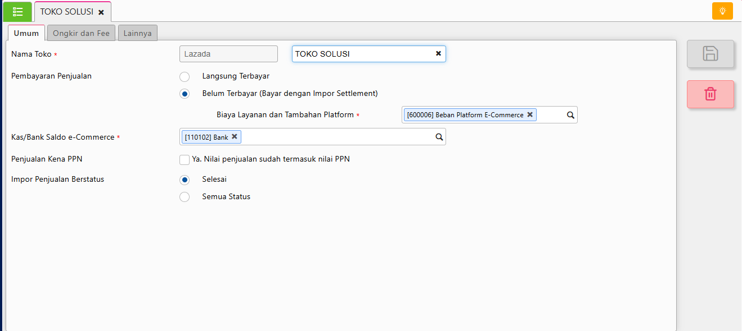
Task: Switch to the Ongkir dan Fee tab
Action: pyautogui.click(x=81, y=33)
